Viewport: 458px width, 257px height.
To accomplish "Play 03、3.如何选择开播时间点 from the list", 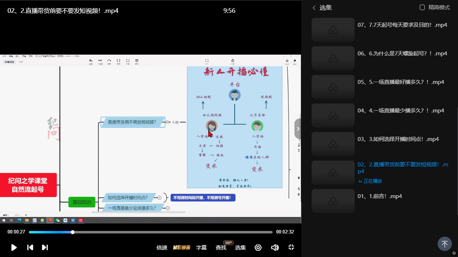I will click(398, 139).
